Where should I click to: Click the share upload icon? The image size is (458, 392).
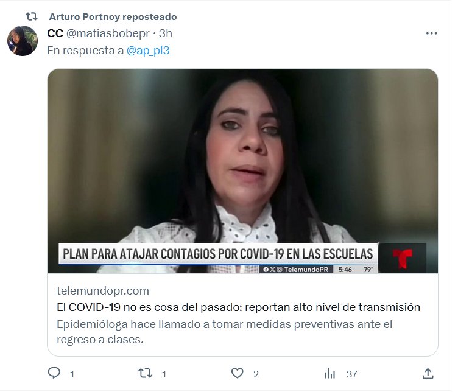click(x=428, y=374)
